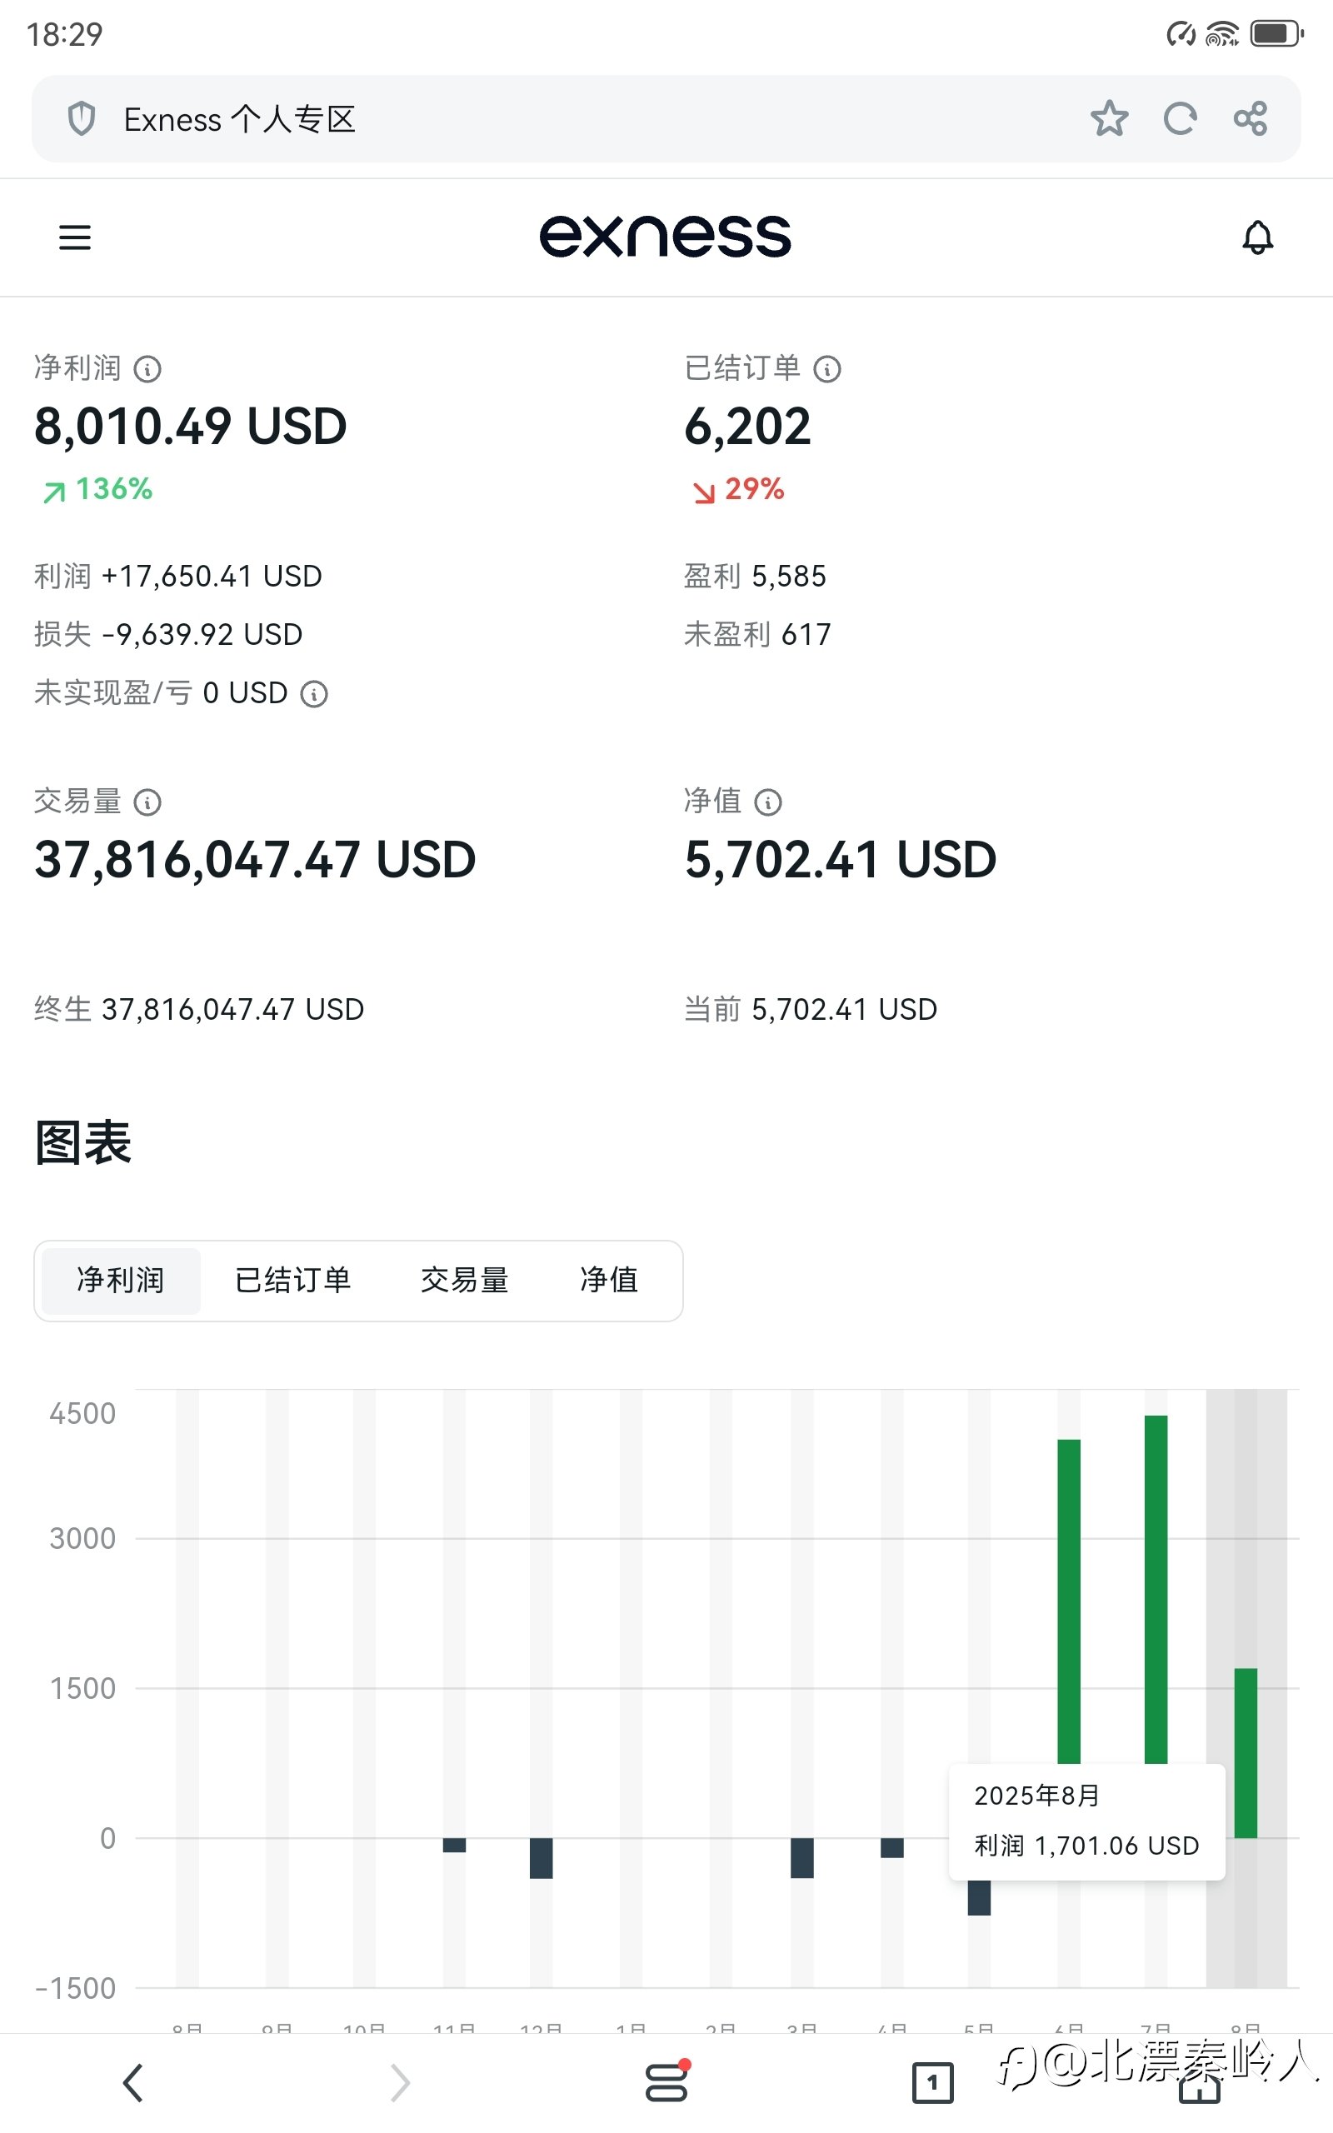Viewport: 1333px width, 2133px height.
Task: Open notifications bell
Action: click(1257, 237)
